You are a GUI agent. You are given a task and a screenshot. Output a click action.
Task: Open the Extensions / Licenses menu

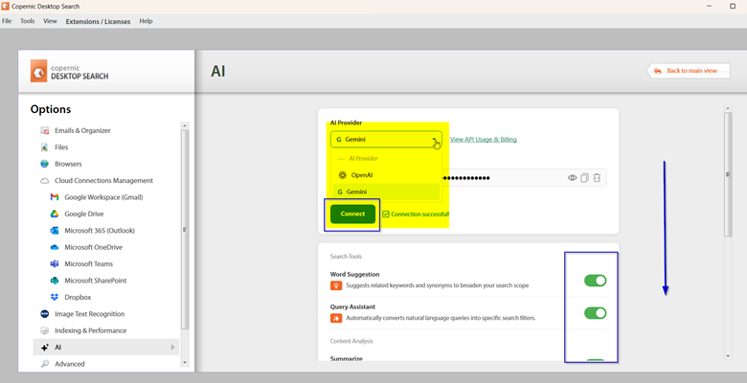(98, 21)
